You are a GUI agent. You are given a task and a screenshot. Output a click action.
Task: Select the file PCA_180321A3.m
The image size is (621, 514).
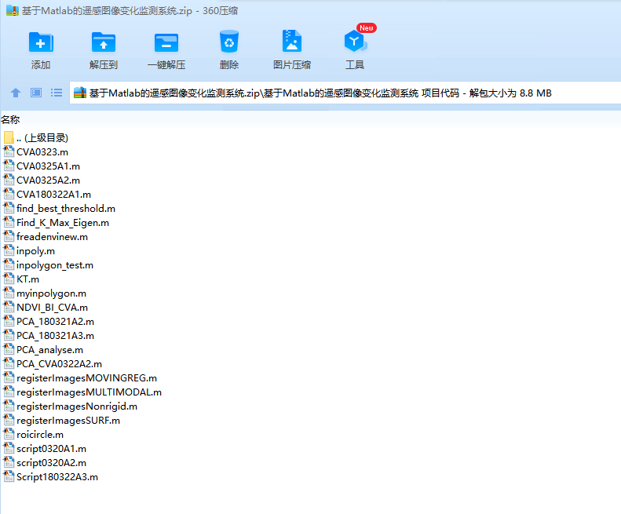pyautogui.click(x=56, y=336)
